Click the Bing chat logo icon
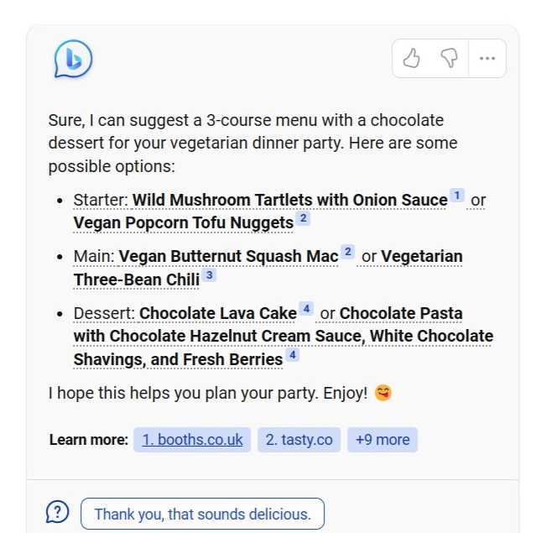541x533 pixels. 73,59
